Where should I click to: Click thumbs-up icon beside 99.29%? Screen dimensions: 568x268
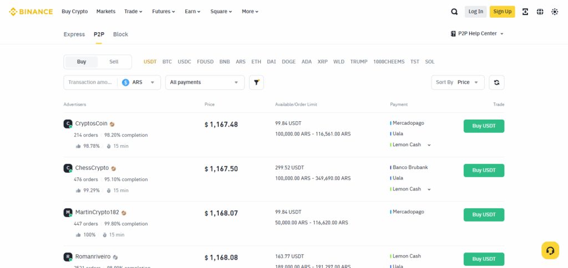(x=78, y=190)
